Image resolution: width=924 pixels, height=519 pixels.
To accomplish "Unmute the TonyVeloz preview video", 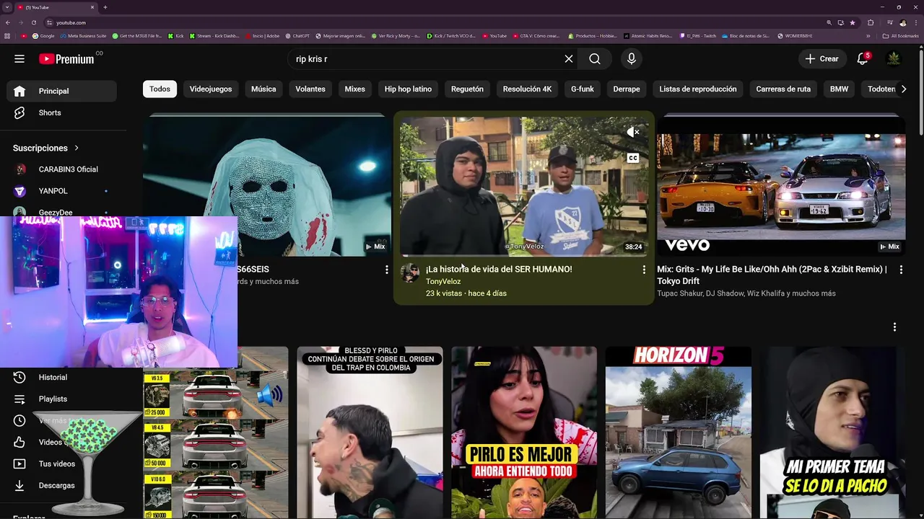I will click(633, 132).
